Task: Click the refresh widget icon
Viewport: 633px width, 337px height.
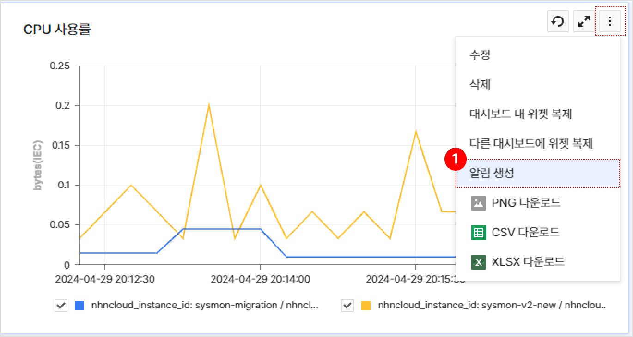Action: [558, 22]
